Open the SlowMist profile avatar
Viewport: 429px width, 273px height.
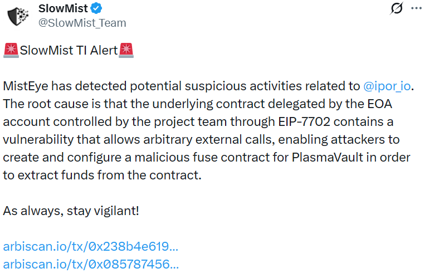click(x=18, y=16)
